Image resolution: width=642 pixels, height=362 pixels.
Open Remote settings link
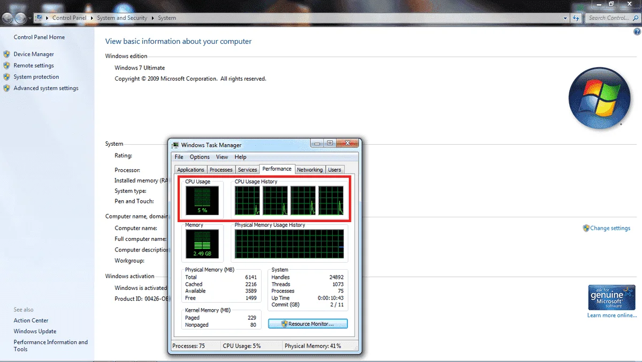tap(34, 66)
